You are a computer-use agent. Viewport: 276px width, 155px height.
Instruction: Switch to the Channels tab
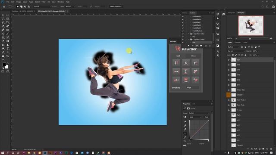237,42
